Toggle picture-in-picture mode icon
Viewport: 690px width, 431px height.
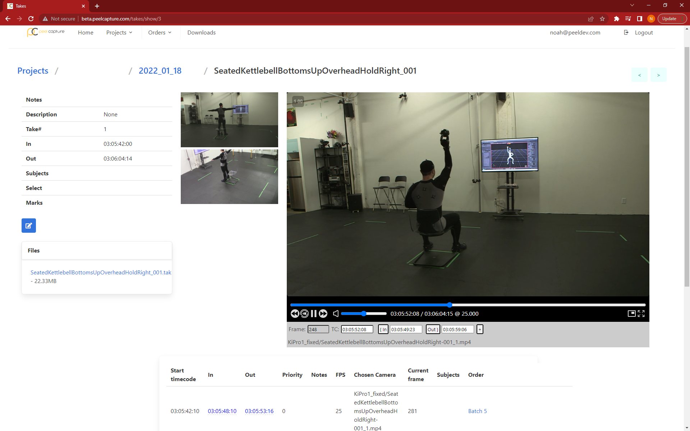[x=631, y=314]
